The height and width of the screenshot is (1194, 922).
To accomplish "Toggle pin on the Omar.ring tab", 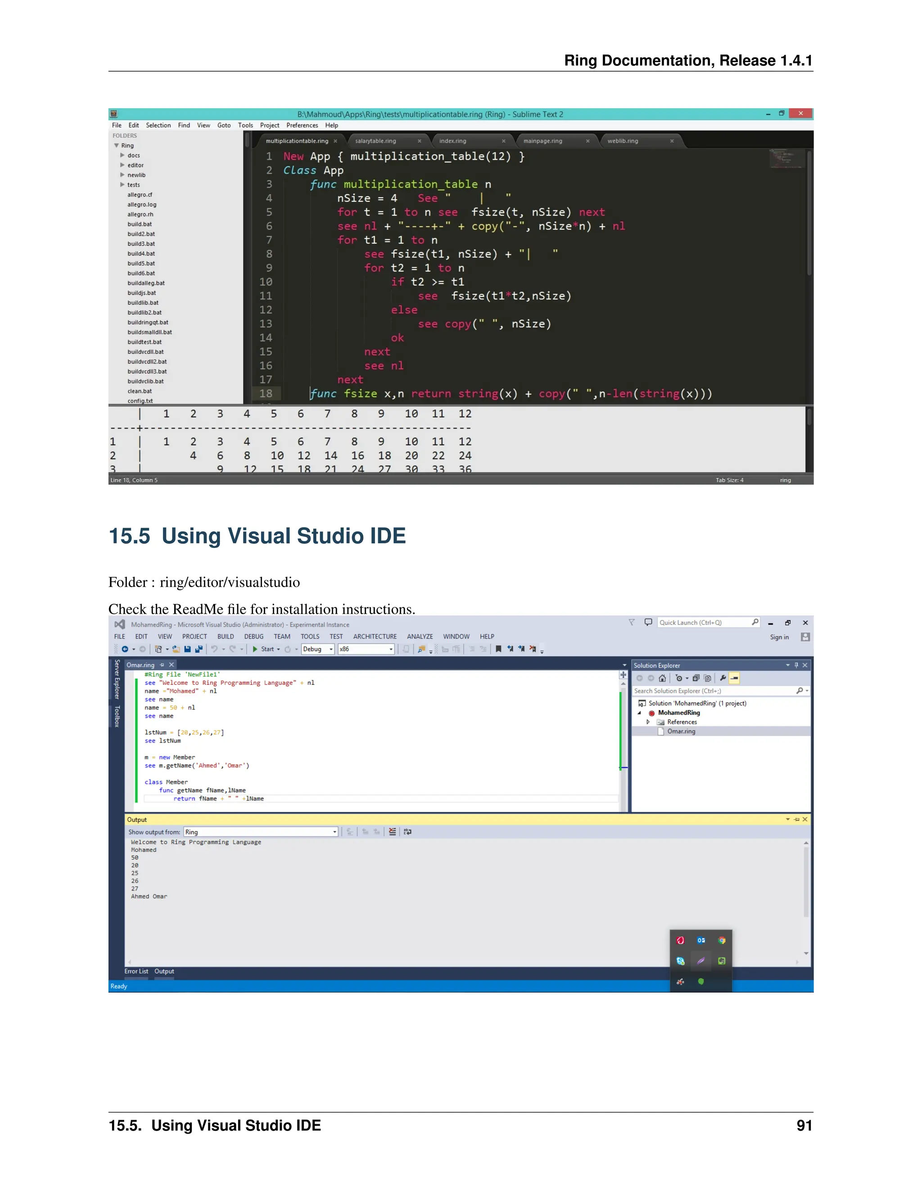I will pyautogui.click(x=162, y=665).
